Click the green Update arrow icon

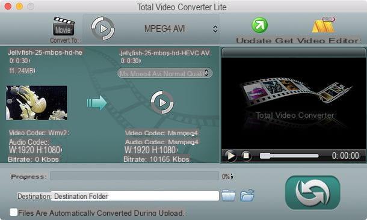click(x=259, y=25)
